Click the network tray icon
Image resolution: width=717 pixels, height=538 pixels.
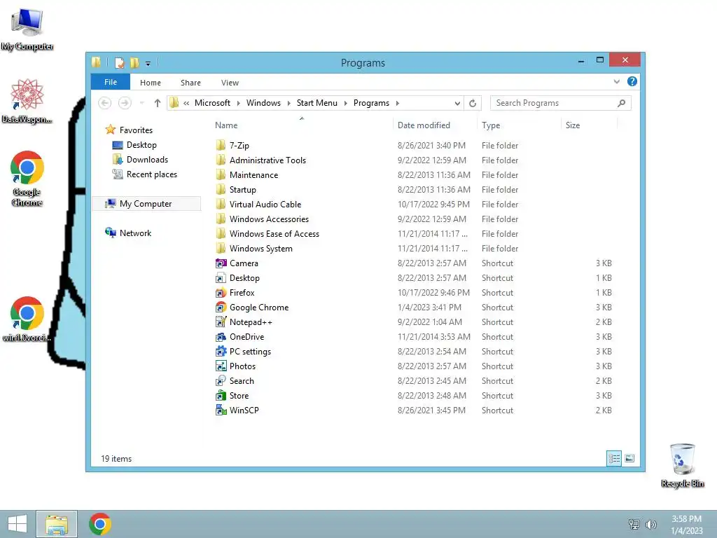pyautogui.click(x=634, y=524)
